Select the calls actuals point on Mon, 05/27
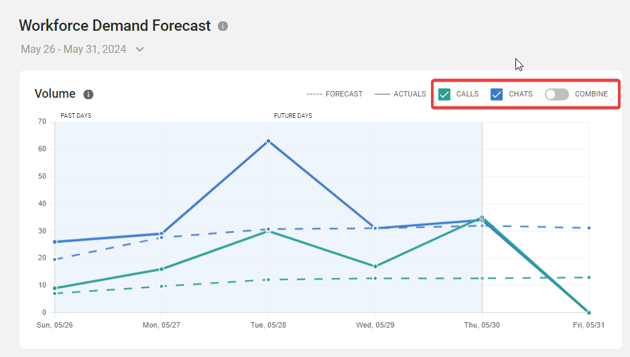630x357 pixels. coord(162,269)
